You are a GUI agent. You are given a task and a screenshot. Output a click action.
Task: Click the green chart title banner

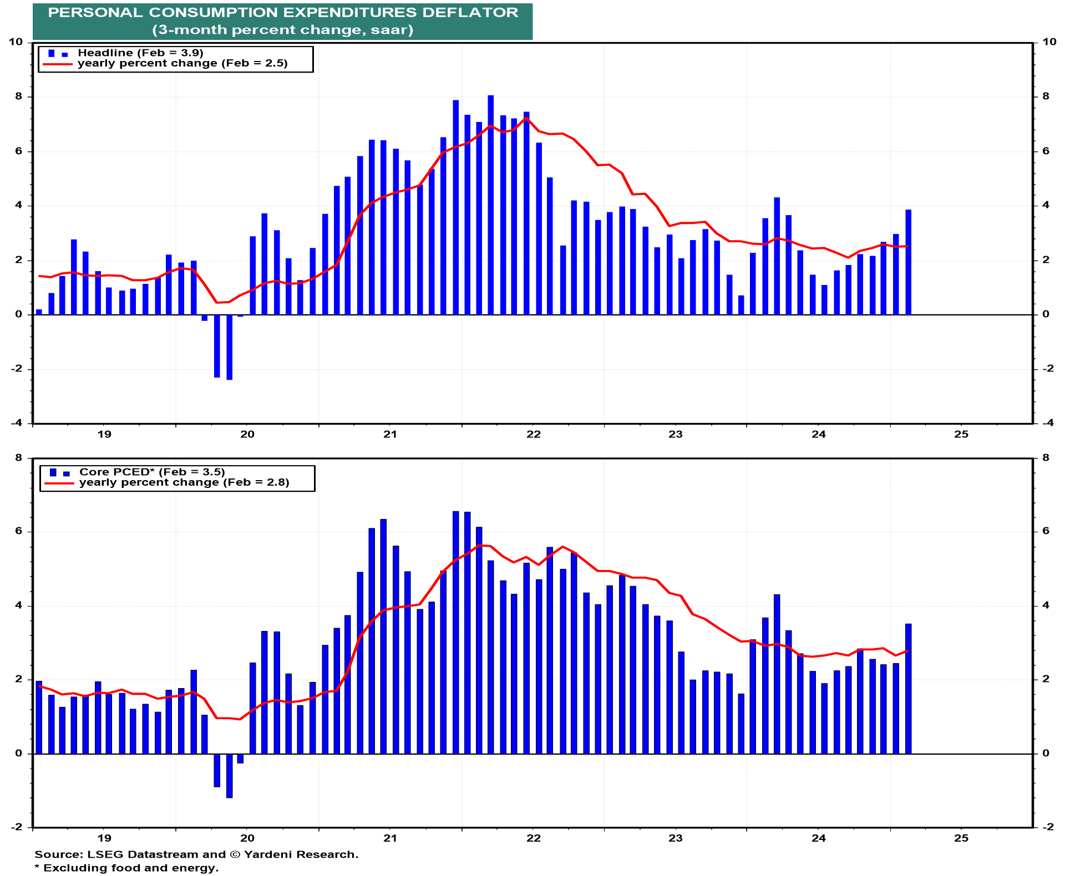283,21
